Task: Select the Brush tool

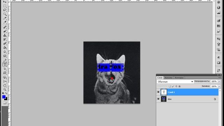Action: (5, 31)
